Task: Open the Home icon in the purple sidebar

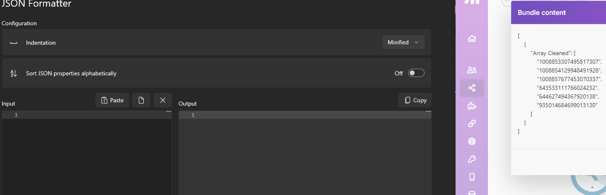Action: click(x=471, y=39)
